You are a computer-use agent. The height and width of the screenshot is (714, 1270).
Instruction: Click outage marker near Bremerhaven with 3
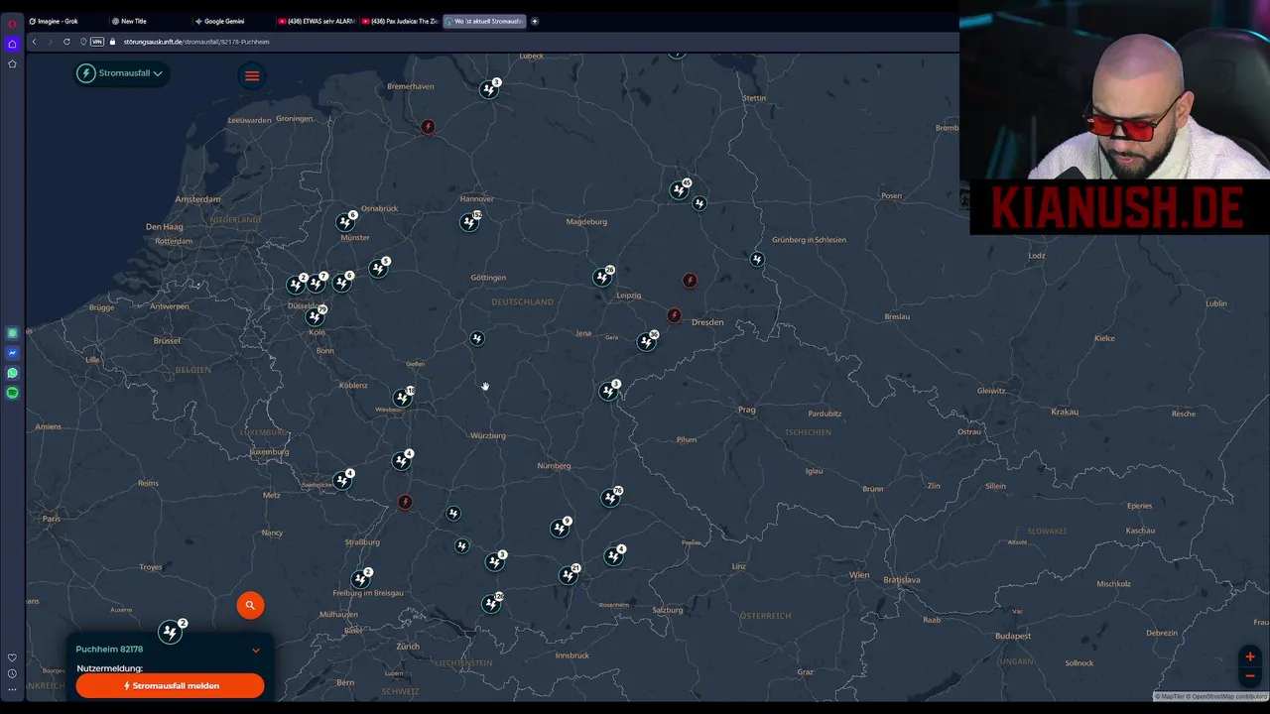489,88
